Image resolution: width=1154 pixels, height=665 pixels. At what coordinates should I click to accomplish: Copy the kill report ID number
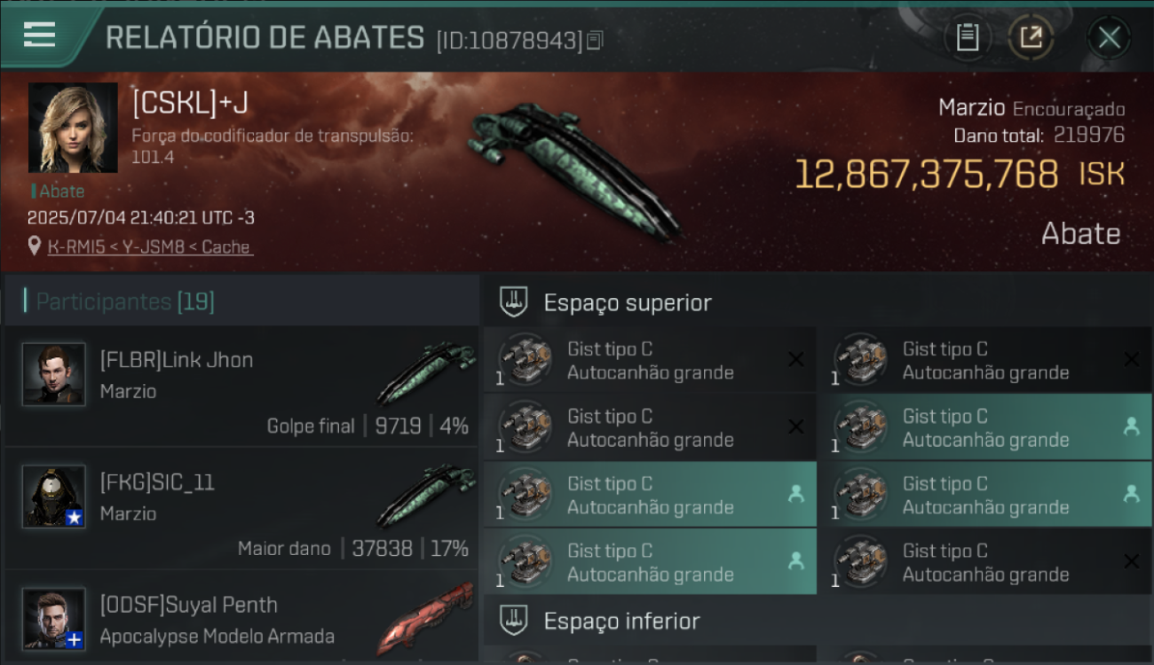[x=595, y=41]
